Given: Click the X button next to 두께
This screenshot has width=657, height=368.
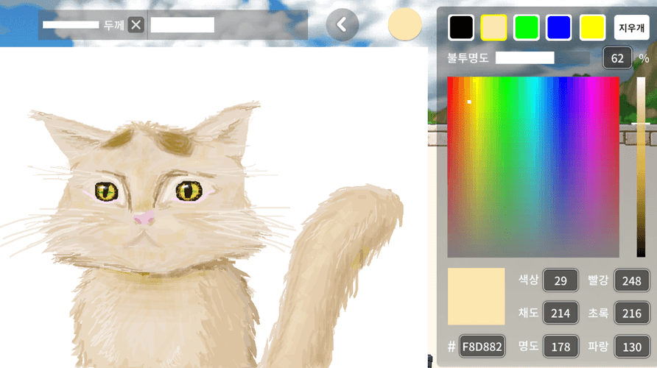Looking at the screenshot, I should tap(136, 25).
